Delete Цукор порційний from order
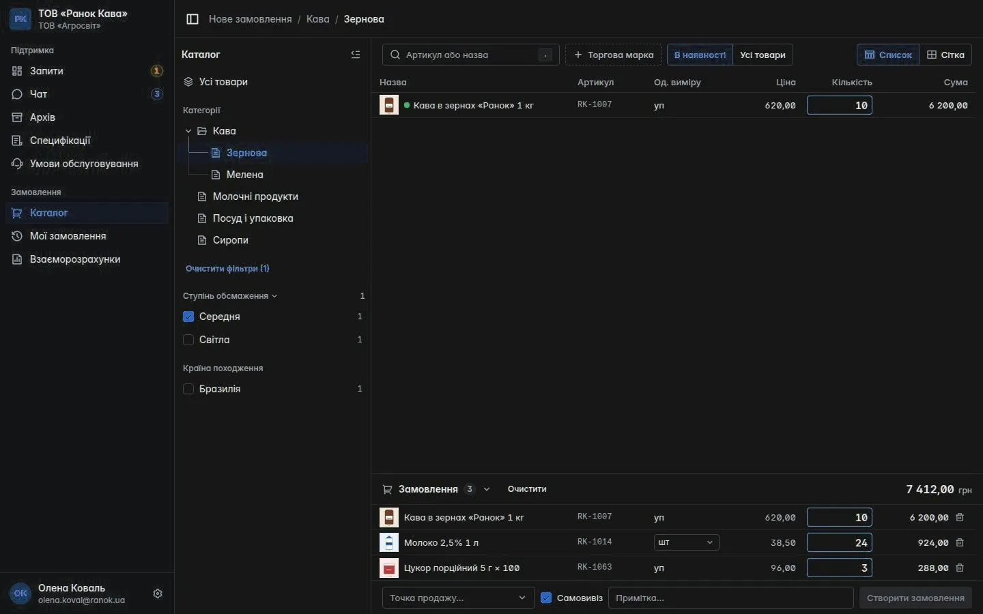The image size is (983, 614). [x=960, y=568]
